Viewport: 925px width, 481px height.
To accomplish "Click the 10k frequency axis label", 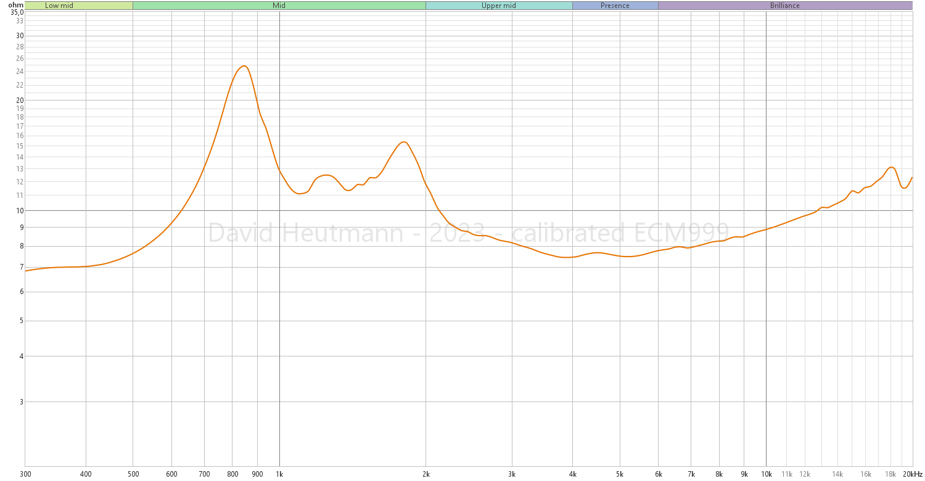I will pyautogui.click(x=766, y=474).
